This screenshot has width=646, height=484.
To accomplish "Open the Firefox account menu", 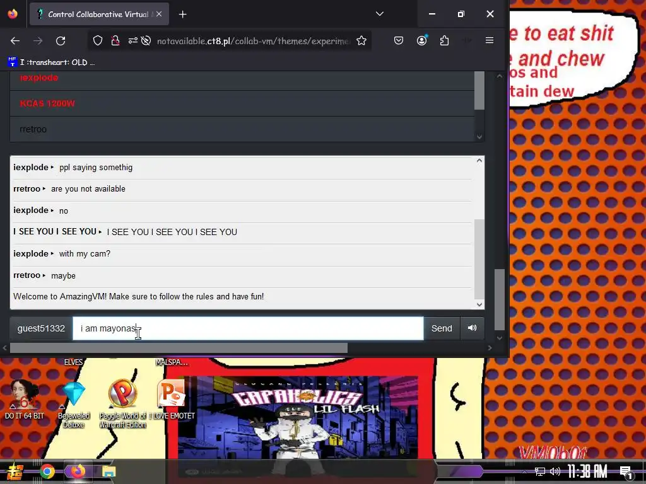I will point(421,40).
